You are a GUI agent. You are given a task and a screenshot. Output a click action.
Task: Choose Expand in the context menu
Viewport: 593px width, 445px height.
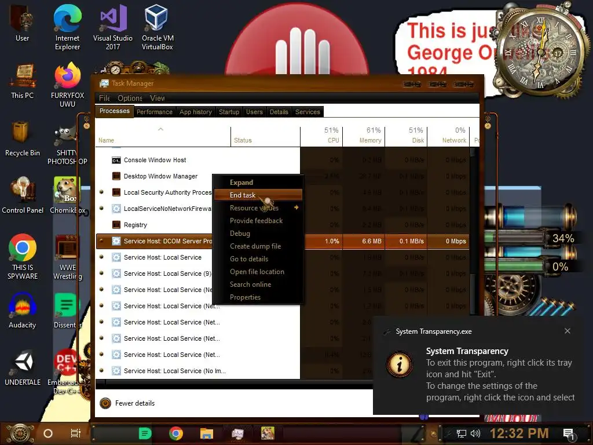pyautogui.click(x=258, y=183)
